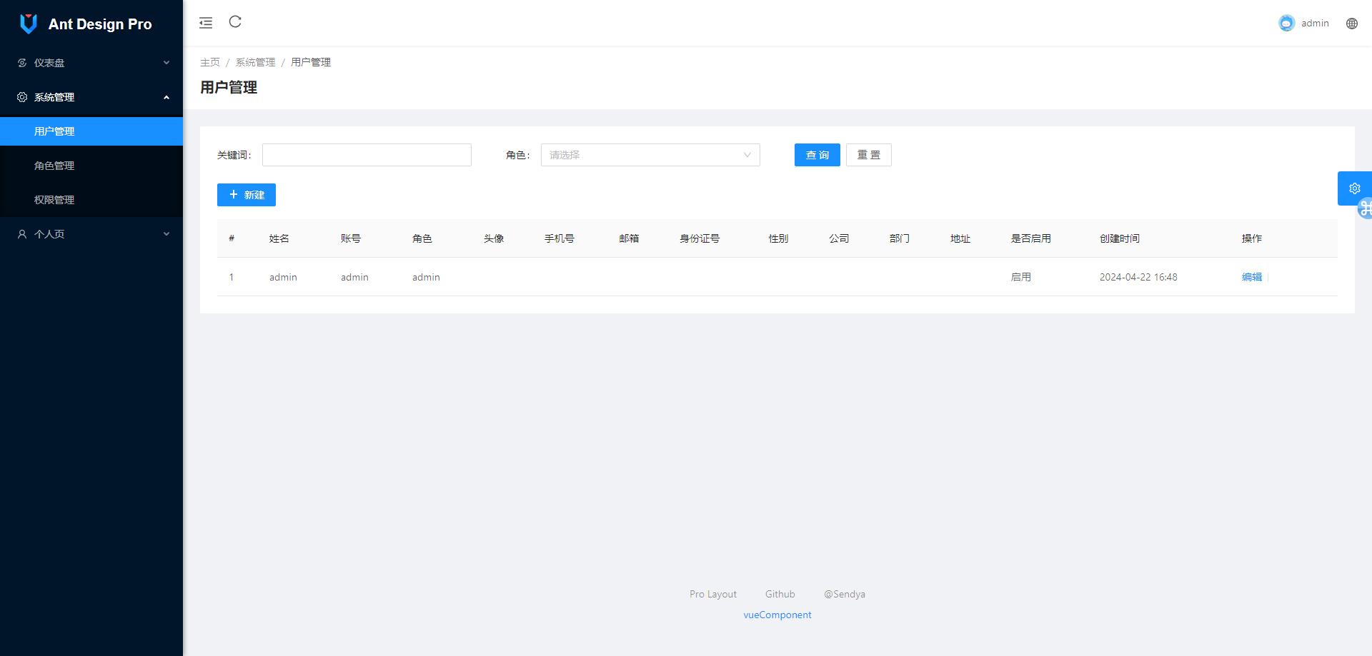The width and height of the screenshot is (1372, 656).
Task: Click the 重置 reset button
Action: pos(869,155)
